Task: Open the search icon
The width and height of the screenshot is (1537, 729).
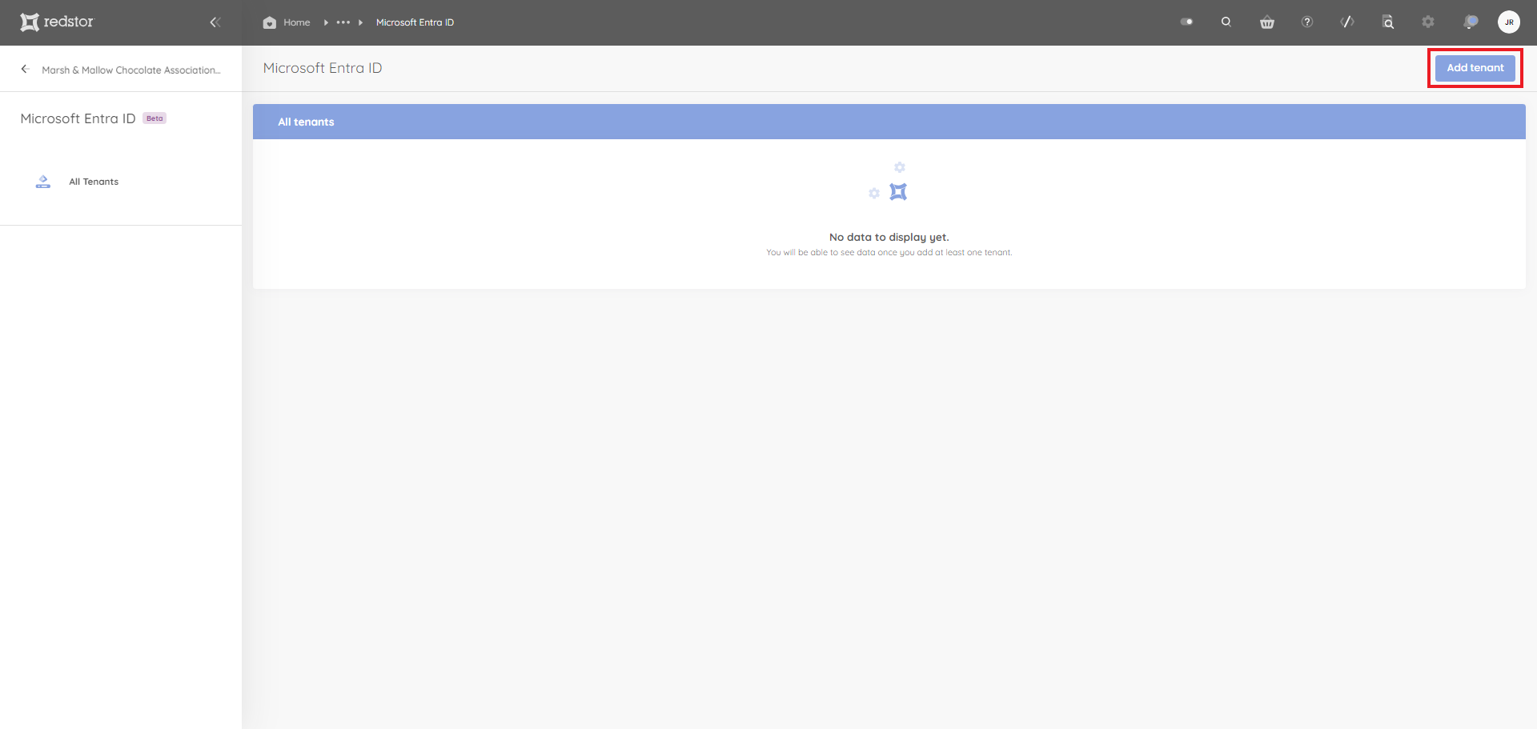Action: point(1226,22)
